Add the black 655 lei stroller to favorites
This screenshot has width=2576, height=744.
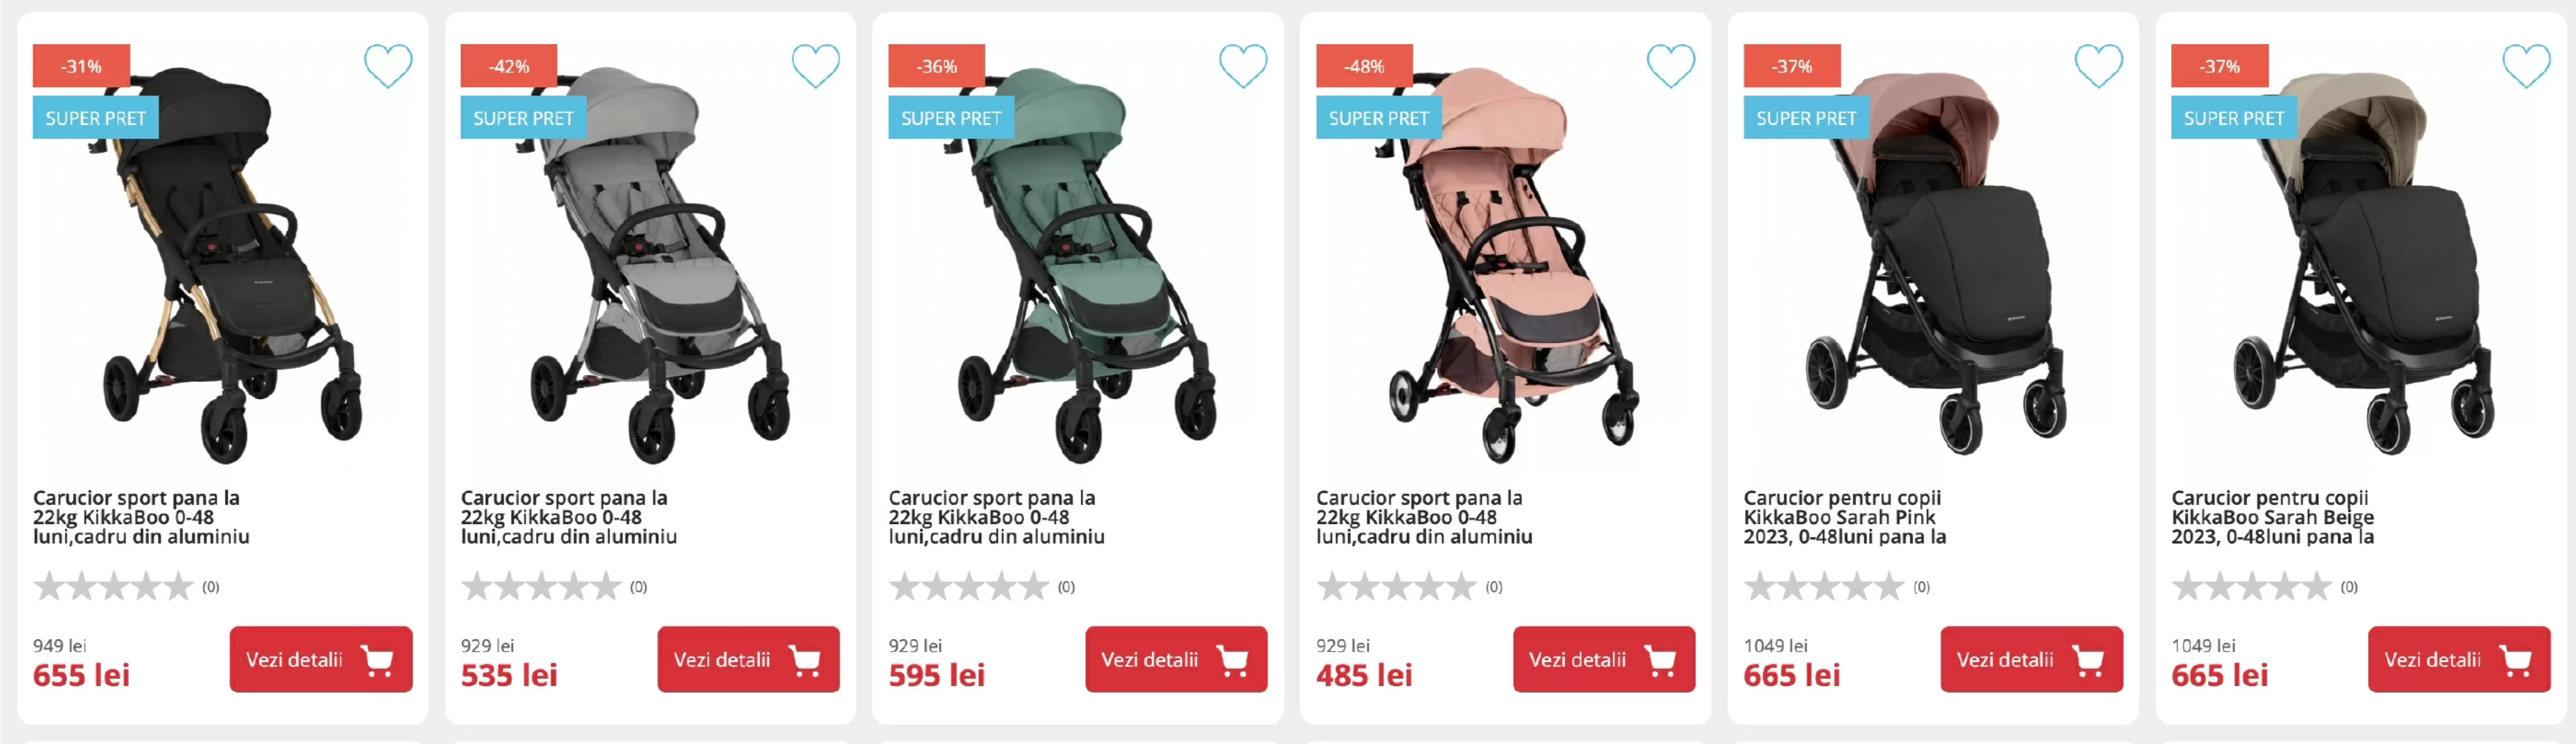pyautogui.click(x=388, y=66)
